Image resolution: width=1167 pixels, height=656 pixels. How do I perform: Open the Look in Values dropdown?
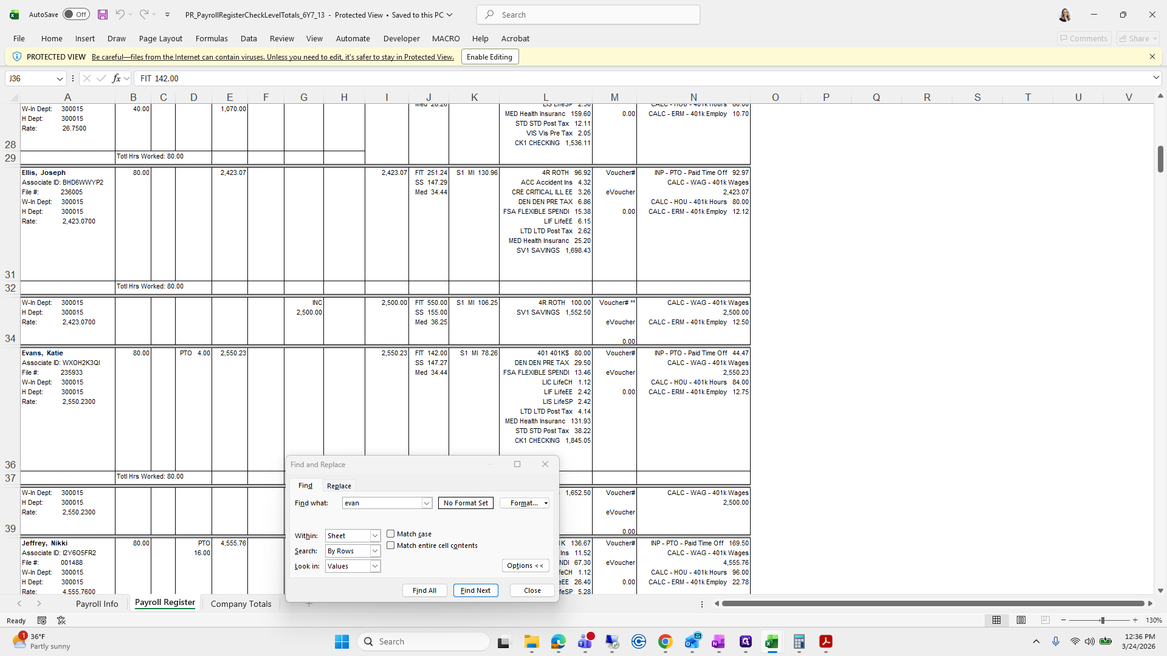pyautogui.click(x=375, y=566)
